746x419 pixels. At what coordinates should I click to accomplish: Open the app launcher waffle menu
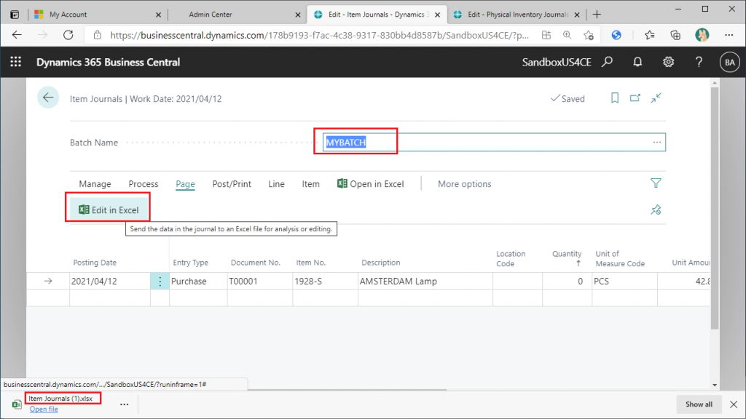[x=16, y=62]
